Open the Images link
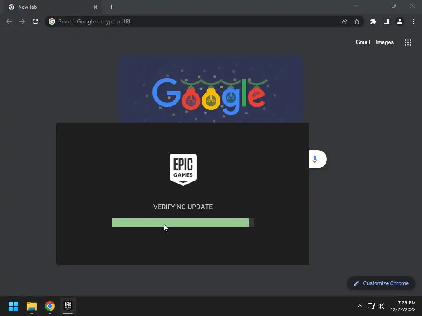Viewport: 422px width, 316px height. [384, 42]
